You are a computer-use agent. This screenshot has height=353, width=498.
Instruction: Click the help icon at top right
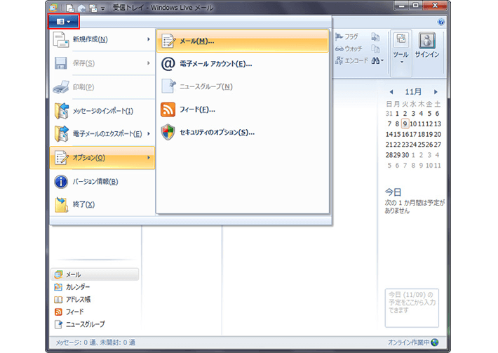[x=441, y=22]
